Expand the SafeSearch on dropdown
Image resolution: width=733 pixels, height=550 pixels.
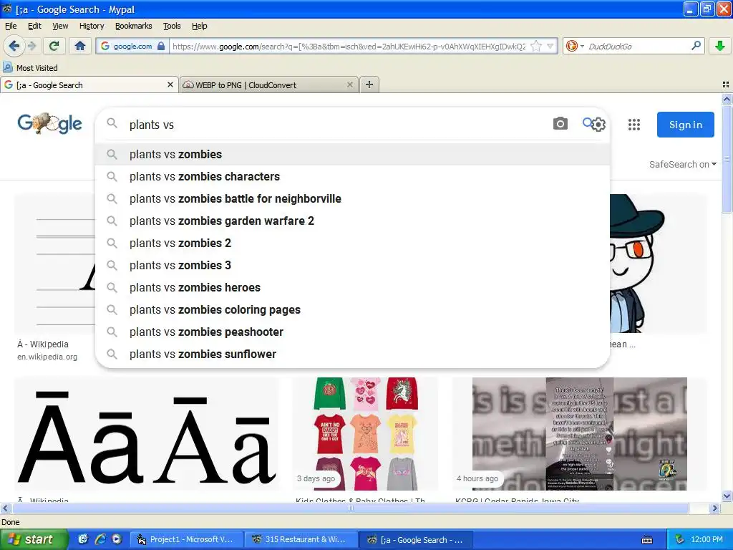click(682, 164)
